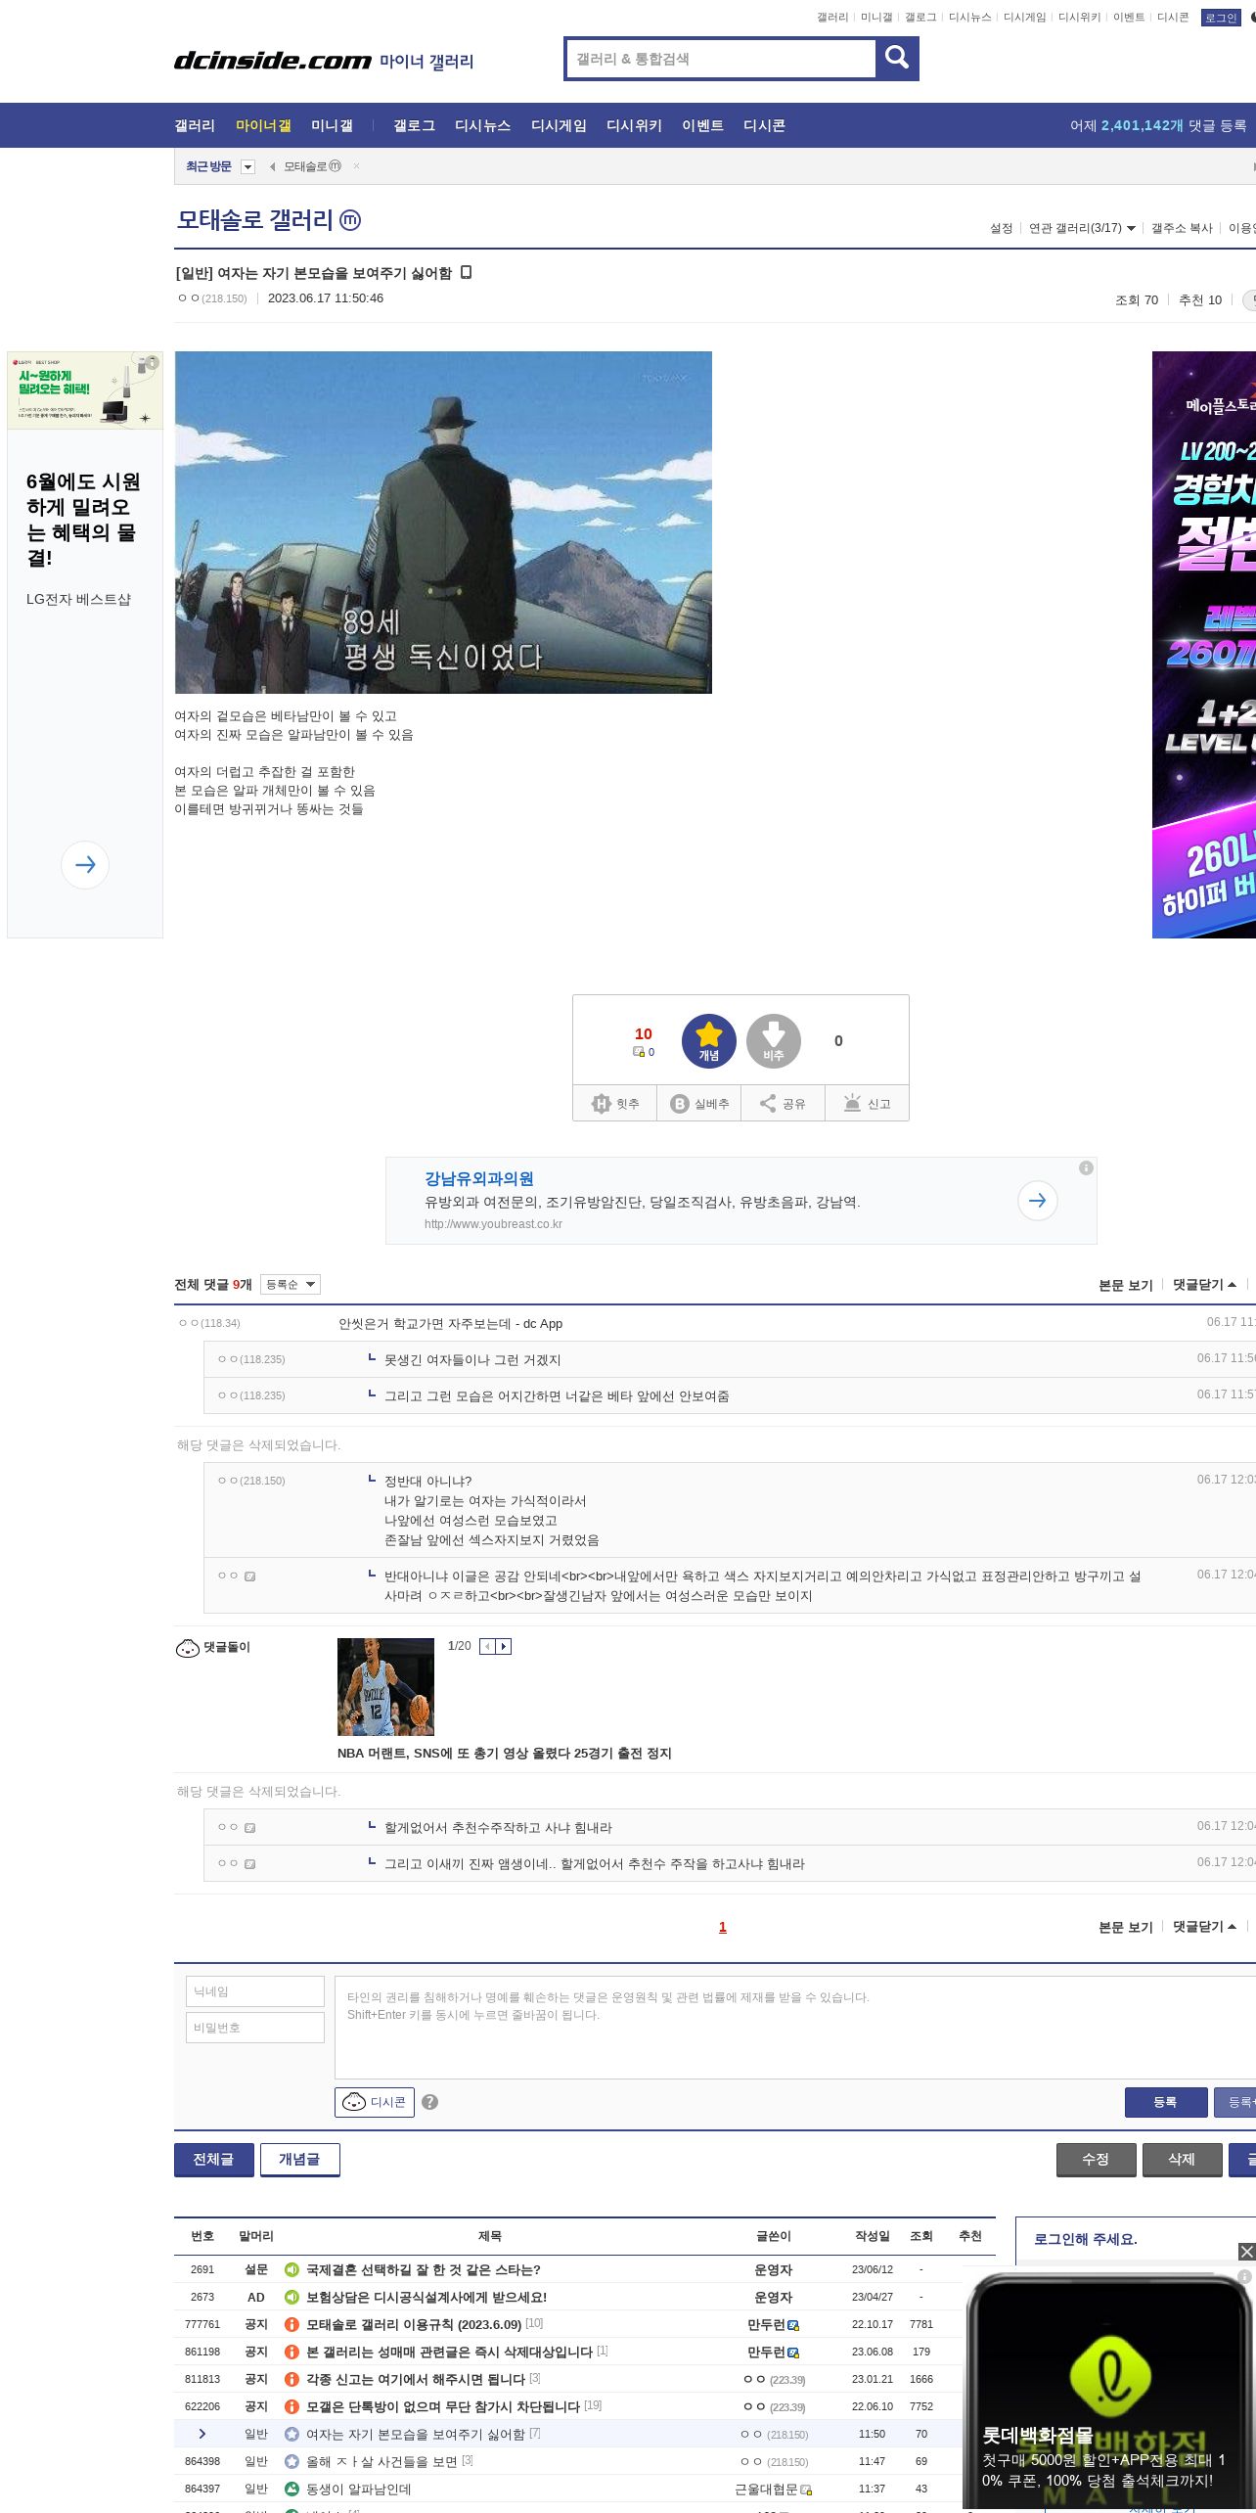Click the 신고 report siren icon
Image resolution: width=1256 pixels, height=2513 pixels.
[852, 1103]
